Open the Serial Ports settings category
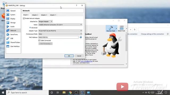Image resolution: width=170 pixels, height=95 pixels. (x=13, y=35)
